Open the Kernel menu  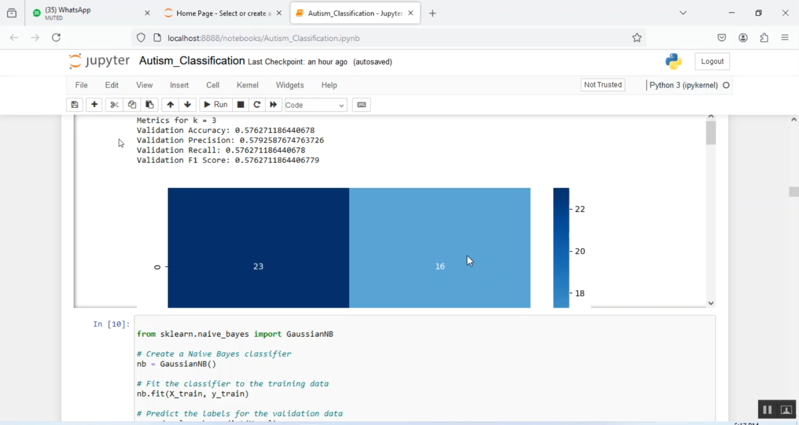click(x=247, y=85)
